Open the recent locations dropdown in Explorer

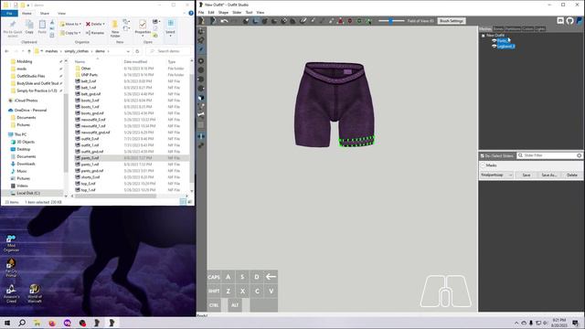point(23,51)
